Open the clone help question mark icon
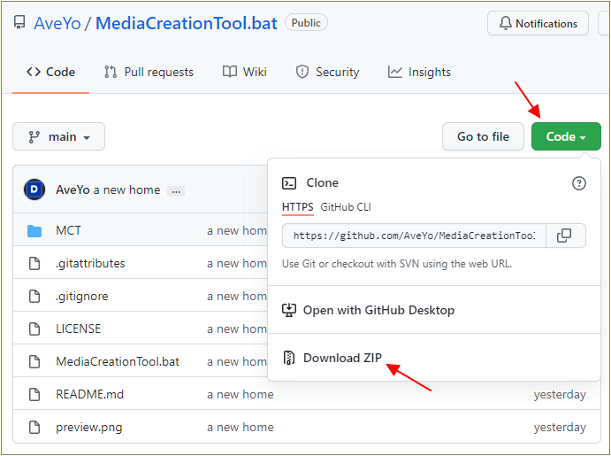Image resolution: width=611 pixels, height=456 pixels. pyautogui.click(x=578, y=183)
